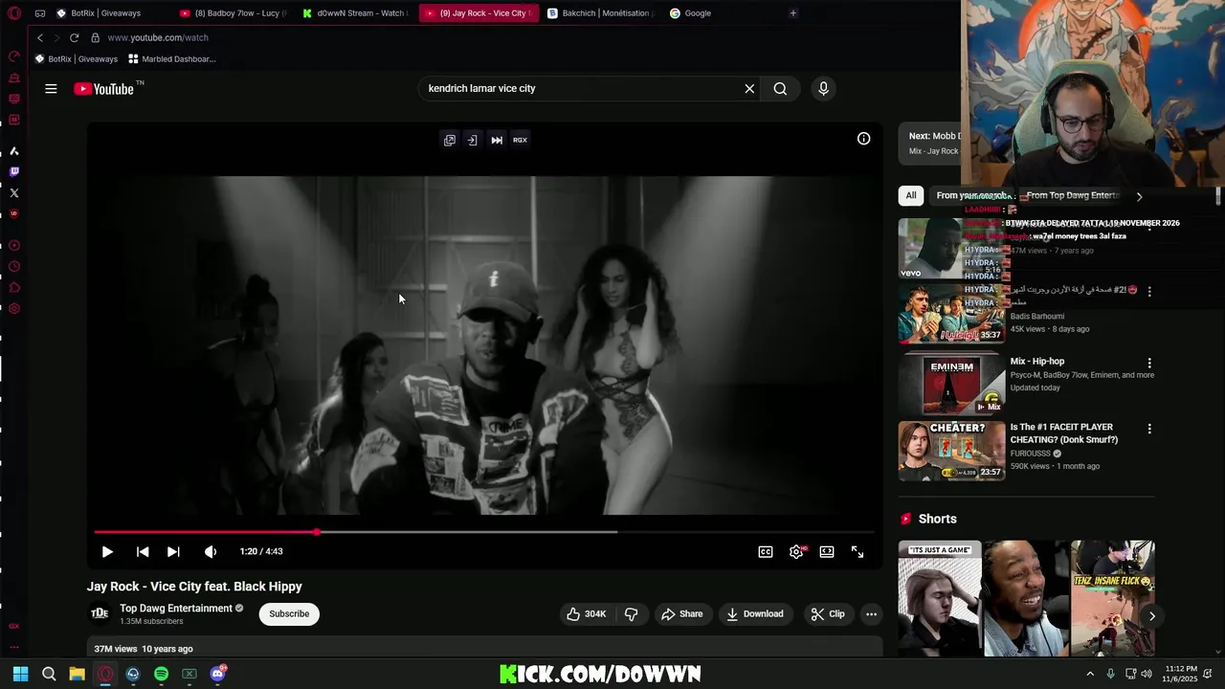Share the Vice City video

(x=681, y=614)
